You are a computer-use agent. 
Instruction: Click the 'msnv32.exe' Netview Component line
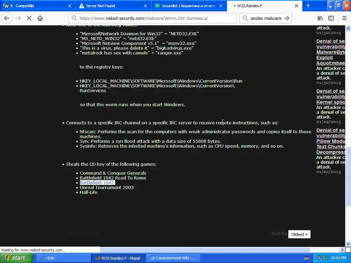138,43
